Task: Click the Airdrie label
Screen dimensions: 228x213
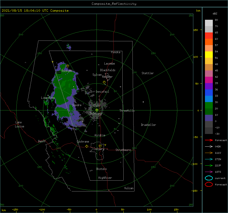Action: point(100,135)
